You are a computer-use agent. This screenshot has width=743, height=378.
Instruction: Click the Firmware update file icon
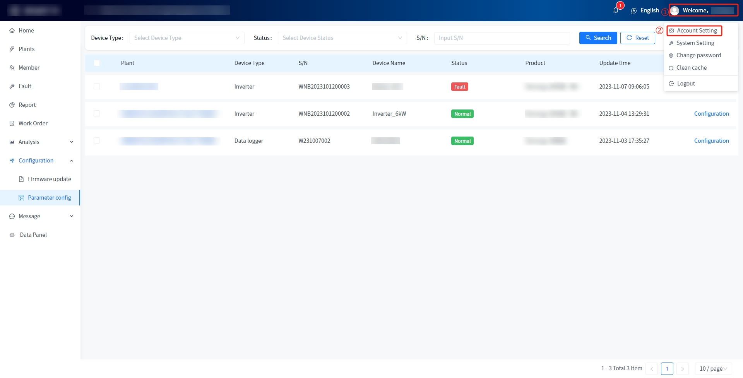pos(21,179)
